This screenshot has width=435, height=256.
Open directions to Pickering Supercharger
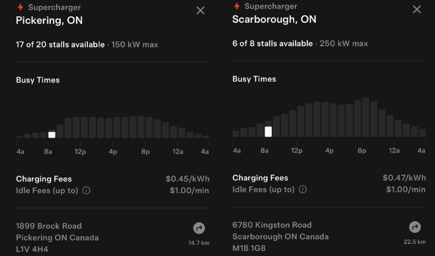(199, 228)
